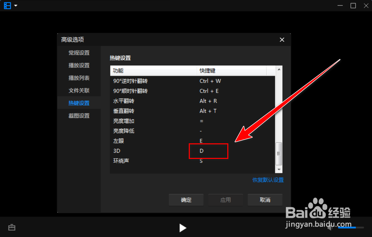Select the 亮度降低 row
Image resolution: width=372 pixels, height=237 pixels.
(193, 131)
